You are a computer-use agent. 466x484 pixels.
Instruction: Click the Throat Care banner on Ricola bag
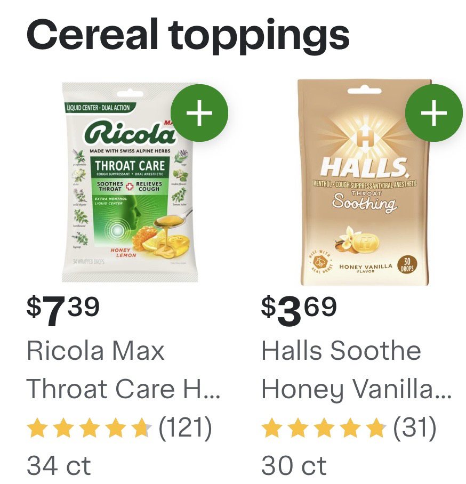coord(130,166)
